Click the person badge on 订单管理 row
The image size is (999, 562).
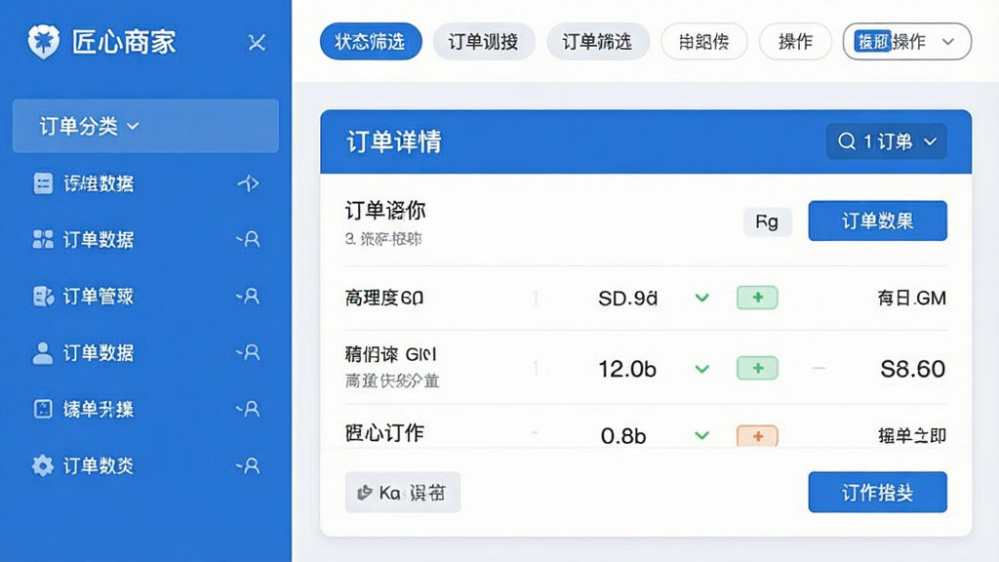tap(249, 297)
